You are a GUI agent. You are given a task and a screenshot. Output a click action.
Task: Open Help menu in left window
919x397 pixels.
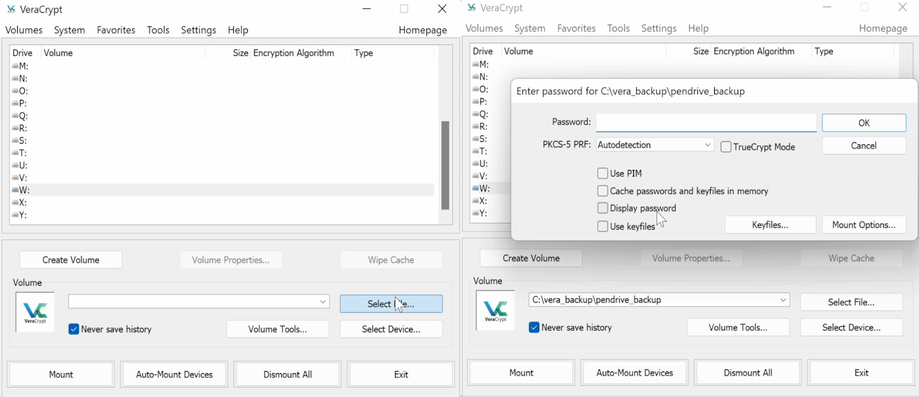point(238,30)
